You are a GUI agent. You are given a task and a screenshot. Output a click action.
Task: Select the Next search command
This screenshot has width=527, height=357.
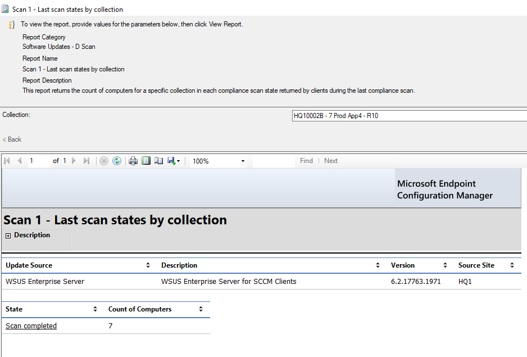click(330, 161)
